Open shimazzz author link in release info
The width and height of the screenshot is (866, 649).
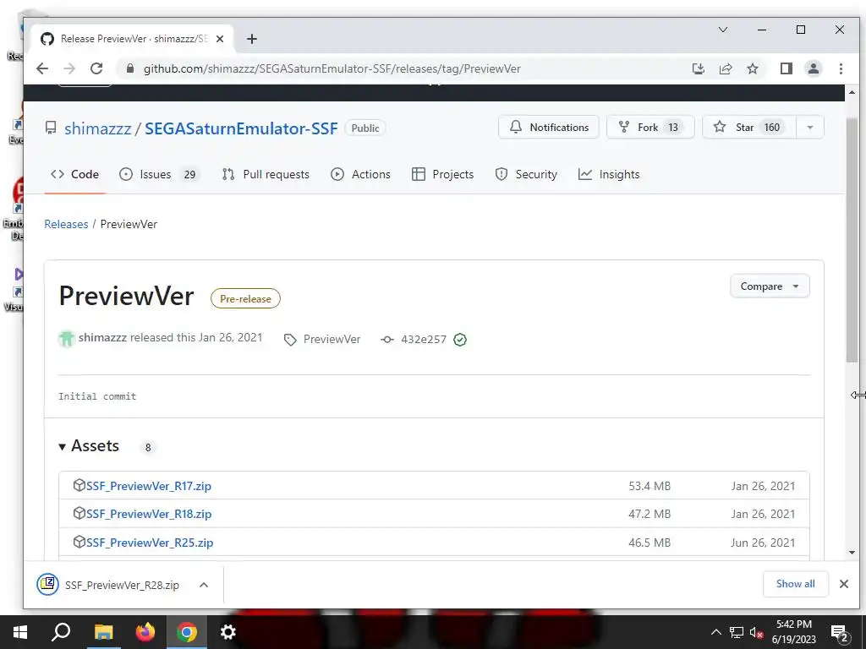(x=102, y=337)
